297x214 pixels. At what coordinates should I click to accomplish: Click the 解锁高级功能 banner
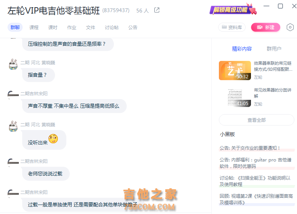(x=233, y=9)
